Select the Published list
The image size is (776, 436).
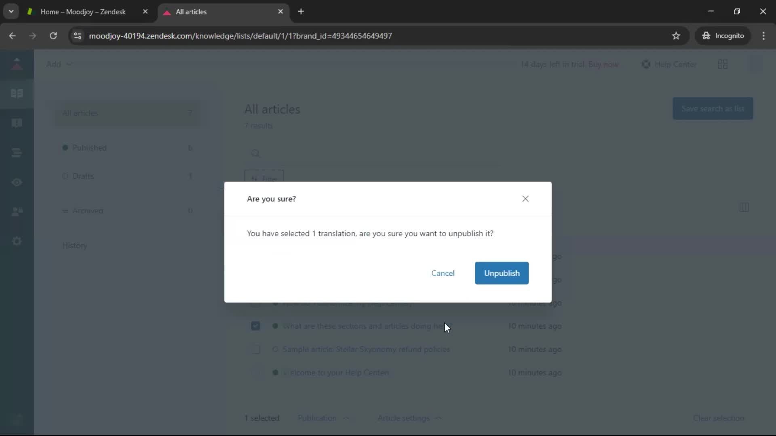coord(127,148)
